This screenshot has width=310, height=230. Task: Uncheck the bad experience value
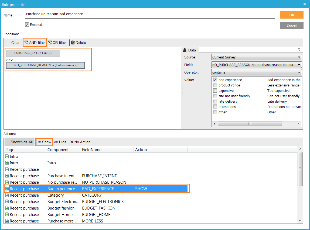215,80
